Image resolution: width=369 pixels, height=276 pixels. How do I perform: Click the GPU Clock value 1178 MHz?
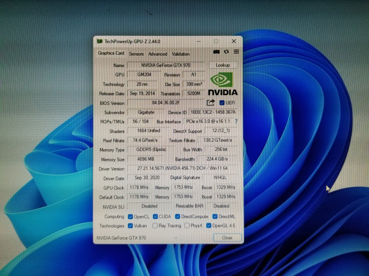click(x=139, y=187)
